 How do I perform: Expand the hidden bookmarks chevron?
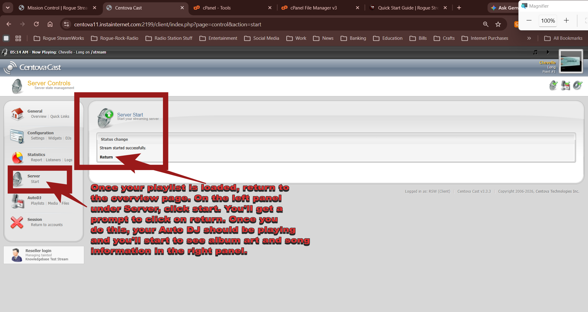529,38
